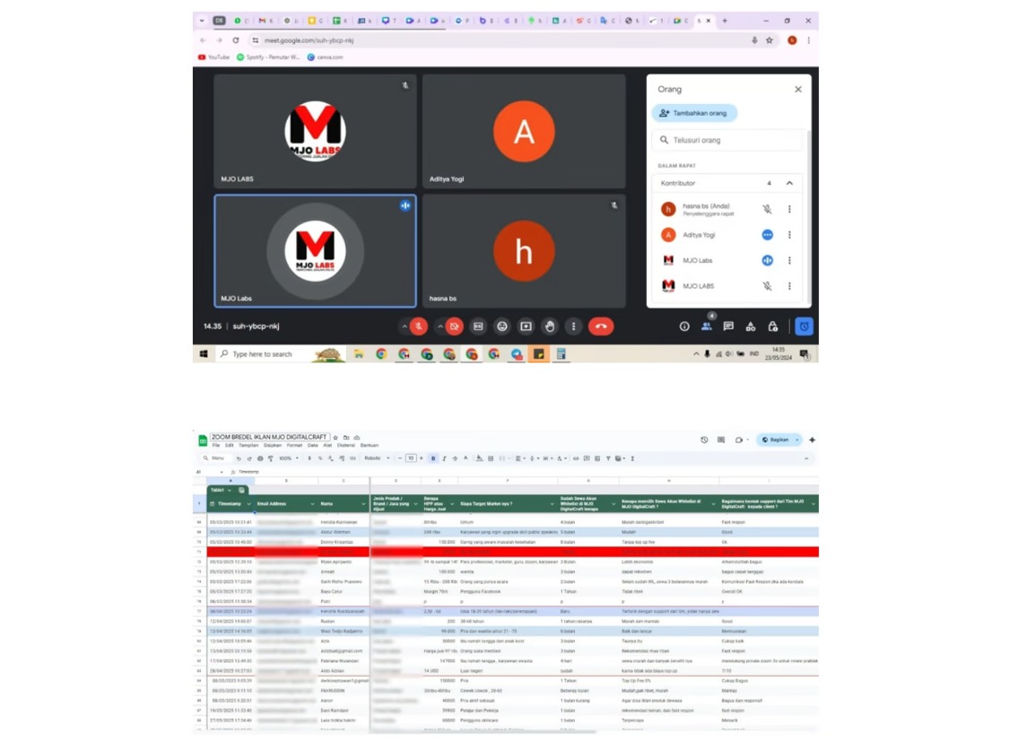Toggle closed captions in Meet
The width and height of the screenshot is (1009, 751).
[x=478, y=327]
